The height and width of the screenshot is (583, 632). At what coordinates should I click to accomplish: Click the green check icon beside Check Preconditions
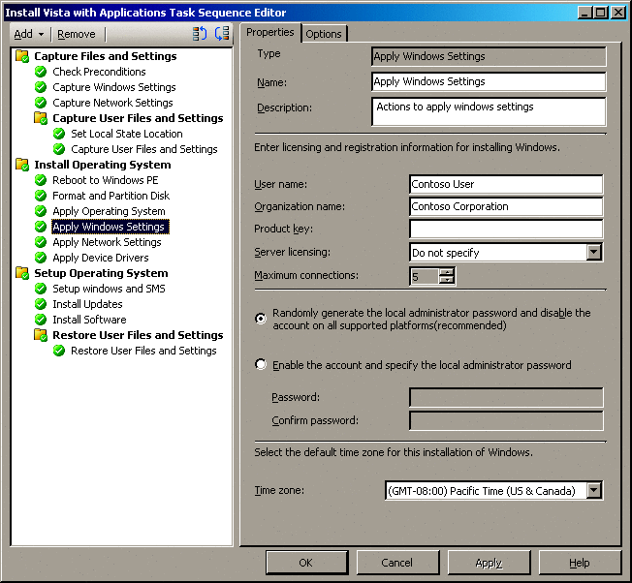41,72
